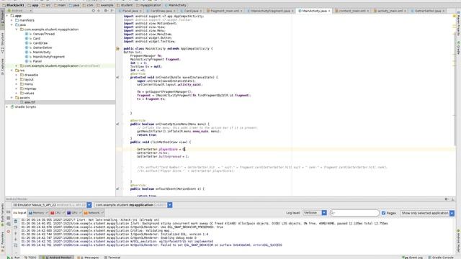Expand the drawable folder

coord(17,75)
